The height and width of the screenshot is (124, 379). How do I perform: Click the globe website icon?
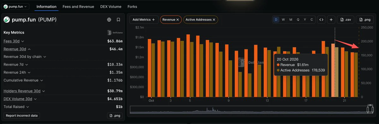click(109, 20)
